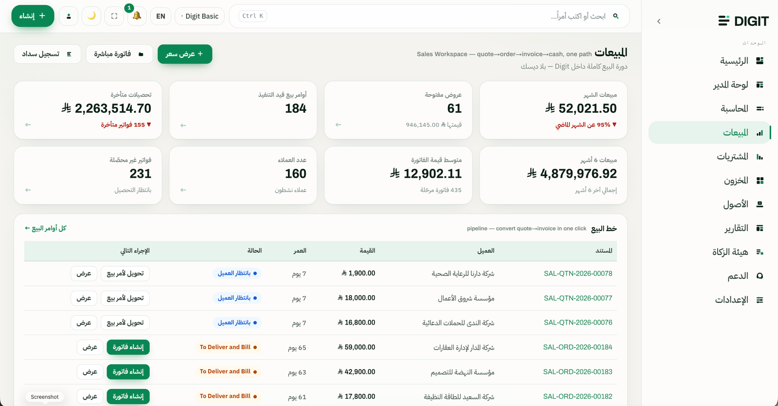Screen dimensions: 778x406
Task: Click the الإعدادات settings sidebar icon
Action: (760, 300)
